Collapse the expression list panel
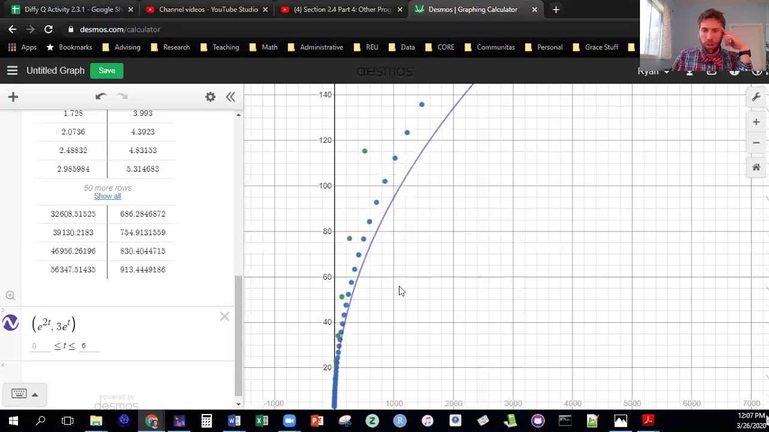 point(231,97)
